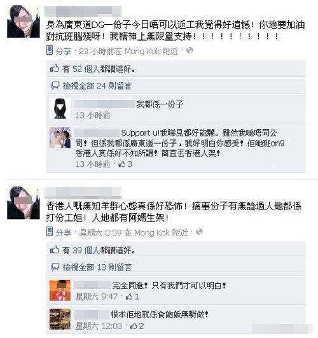This screenshot has width=318, height=338.
Task: Click the 分享 link under second post
Action: pyautogui.click(x=64, y=232)
